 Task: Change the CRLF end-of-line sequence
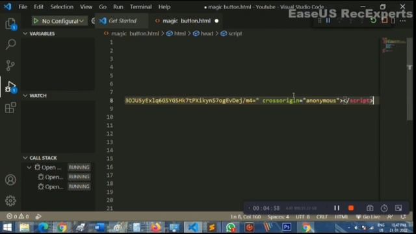click(x=322, y=216)
